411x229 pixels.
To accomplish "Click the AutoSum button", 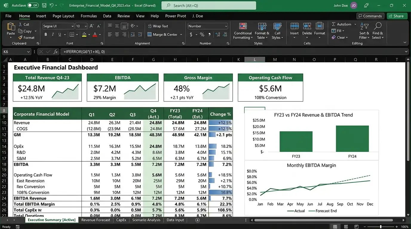I will point(341,24).
